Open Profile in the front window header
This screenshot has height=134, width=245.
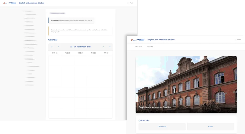pyautogui.click(x=239, y=40)
